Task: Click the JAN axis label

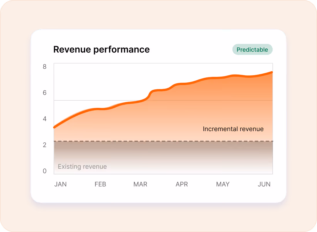Action: click(60, 184)
